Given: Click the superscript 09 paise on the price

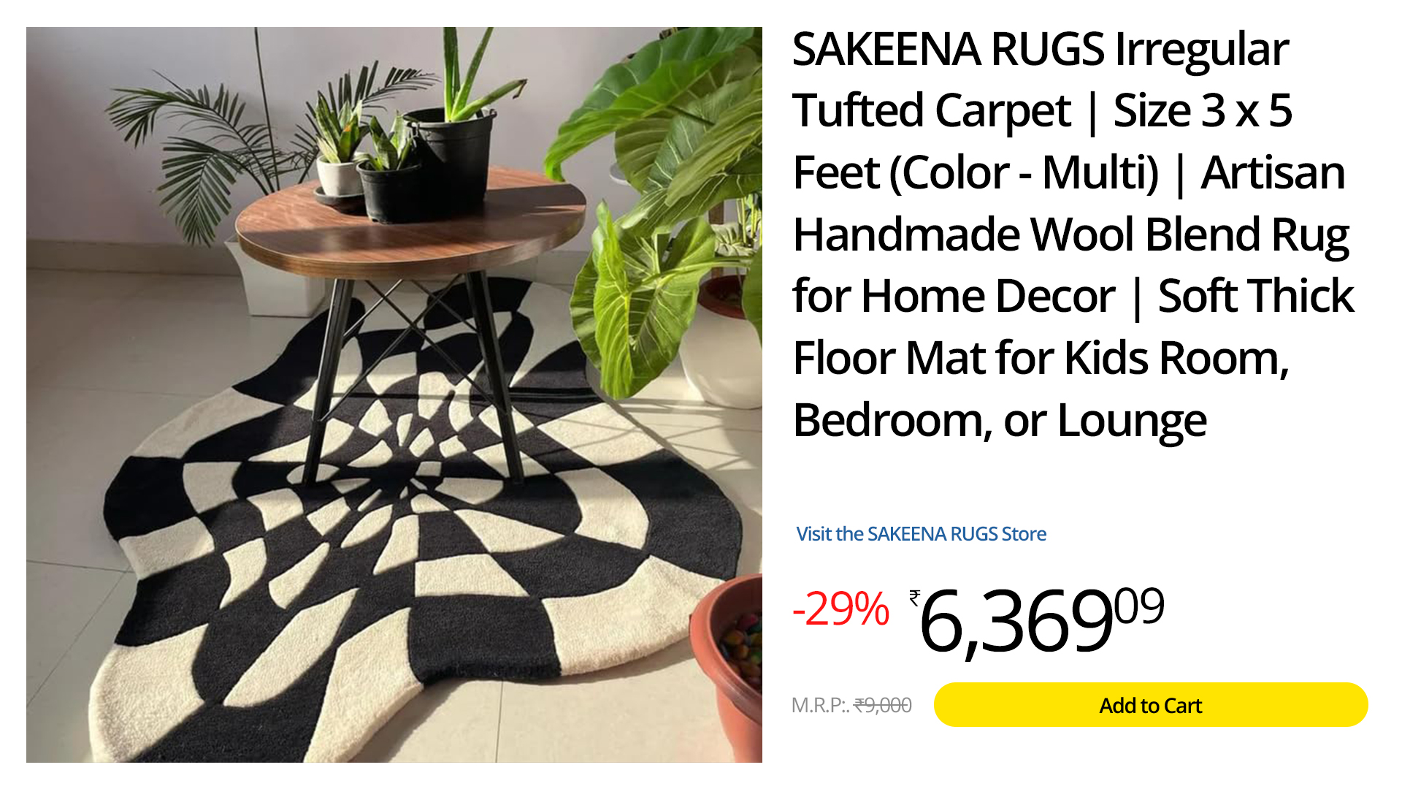Looking at the screenshot, I should (x=1140, y=606).
